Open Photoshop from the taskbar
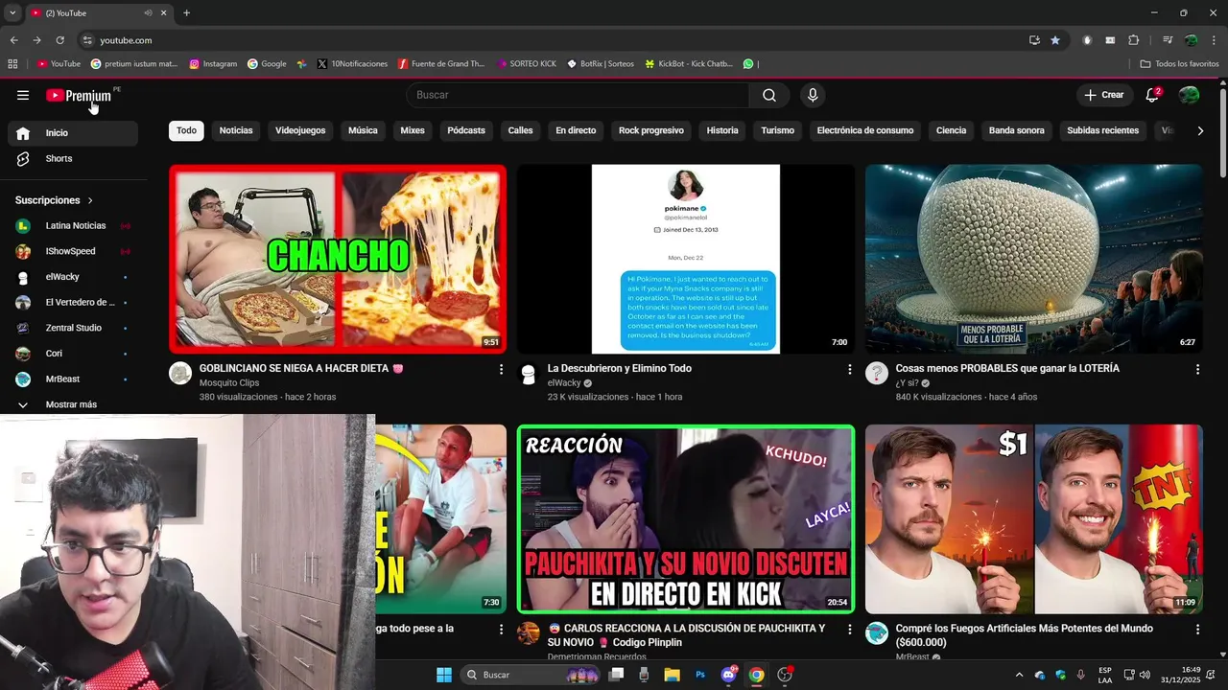The width and height of the screenshot is (1228, 690). [700, 675]
